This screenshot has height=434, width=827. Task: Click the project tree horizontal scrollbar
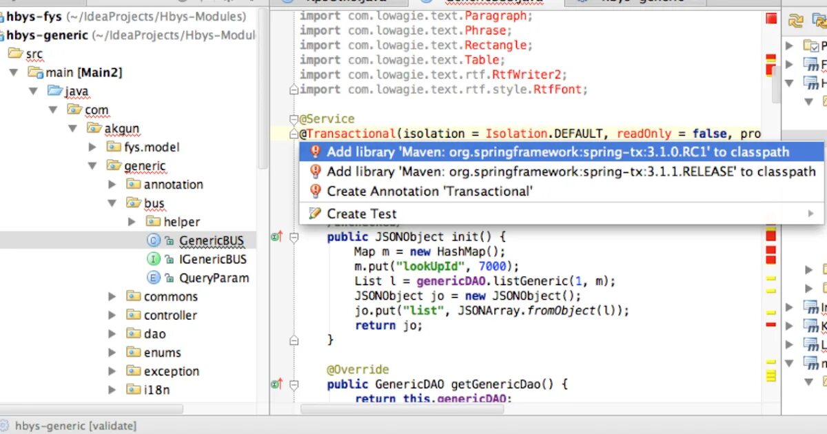tap(92, 409)
